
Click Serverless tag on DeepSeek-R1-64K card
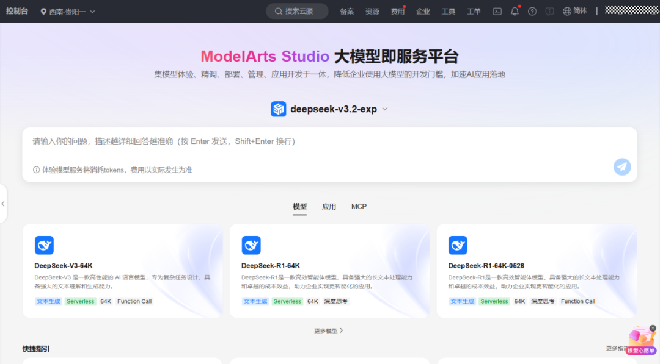(287, 301)
